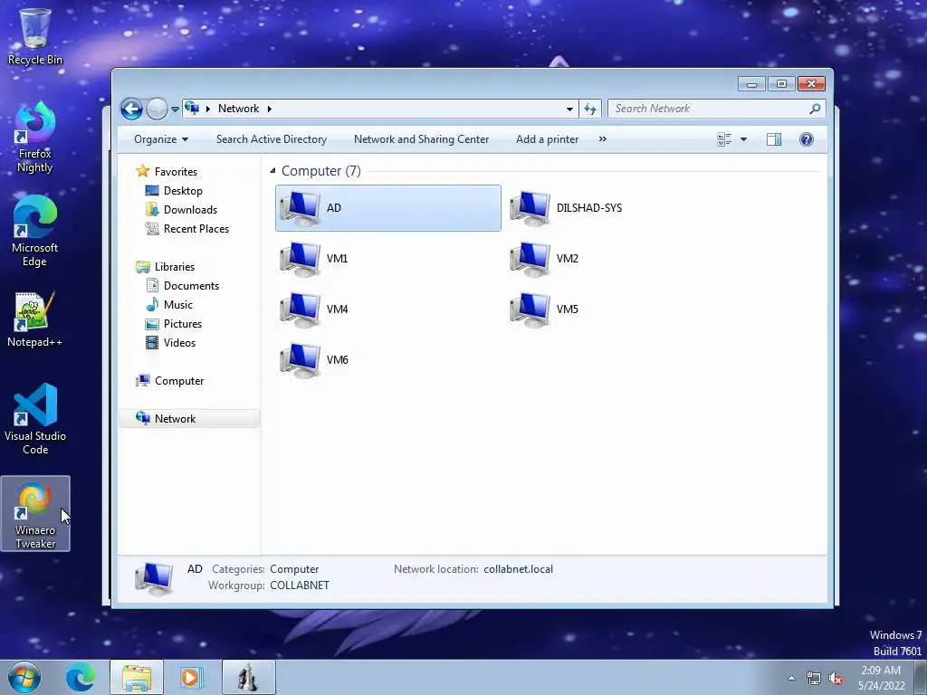The width and height of the screenshot is (927, 695).
Task: Click the COLLABNET workgroup value
Action: click(x=299, y=586)
